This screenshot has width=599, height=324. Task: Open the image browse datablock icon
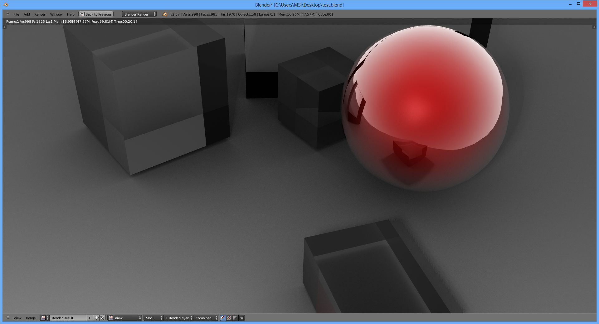click(x=45, y=318)
